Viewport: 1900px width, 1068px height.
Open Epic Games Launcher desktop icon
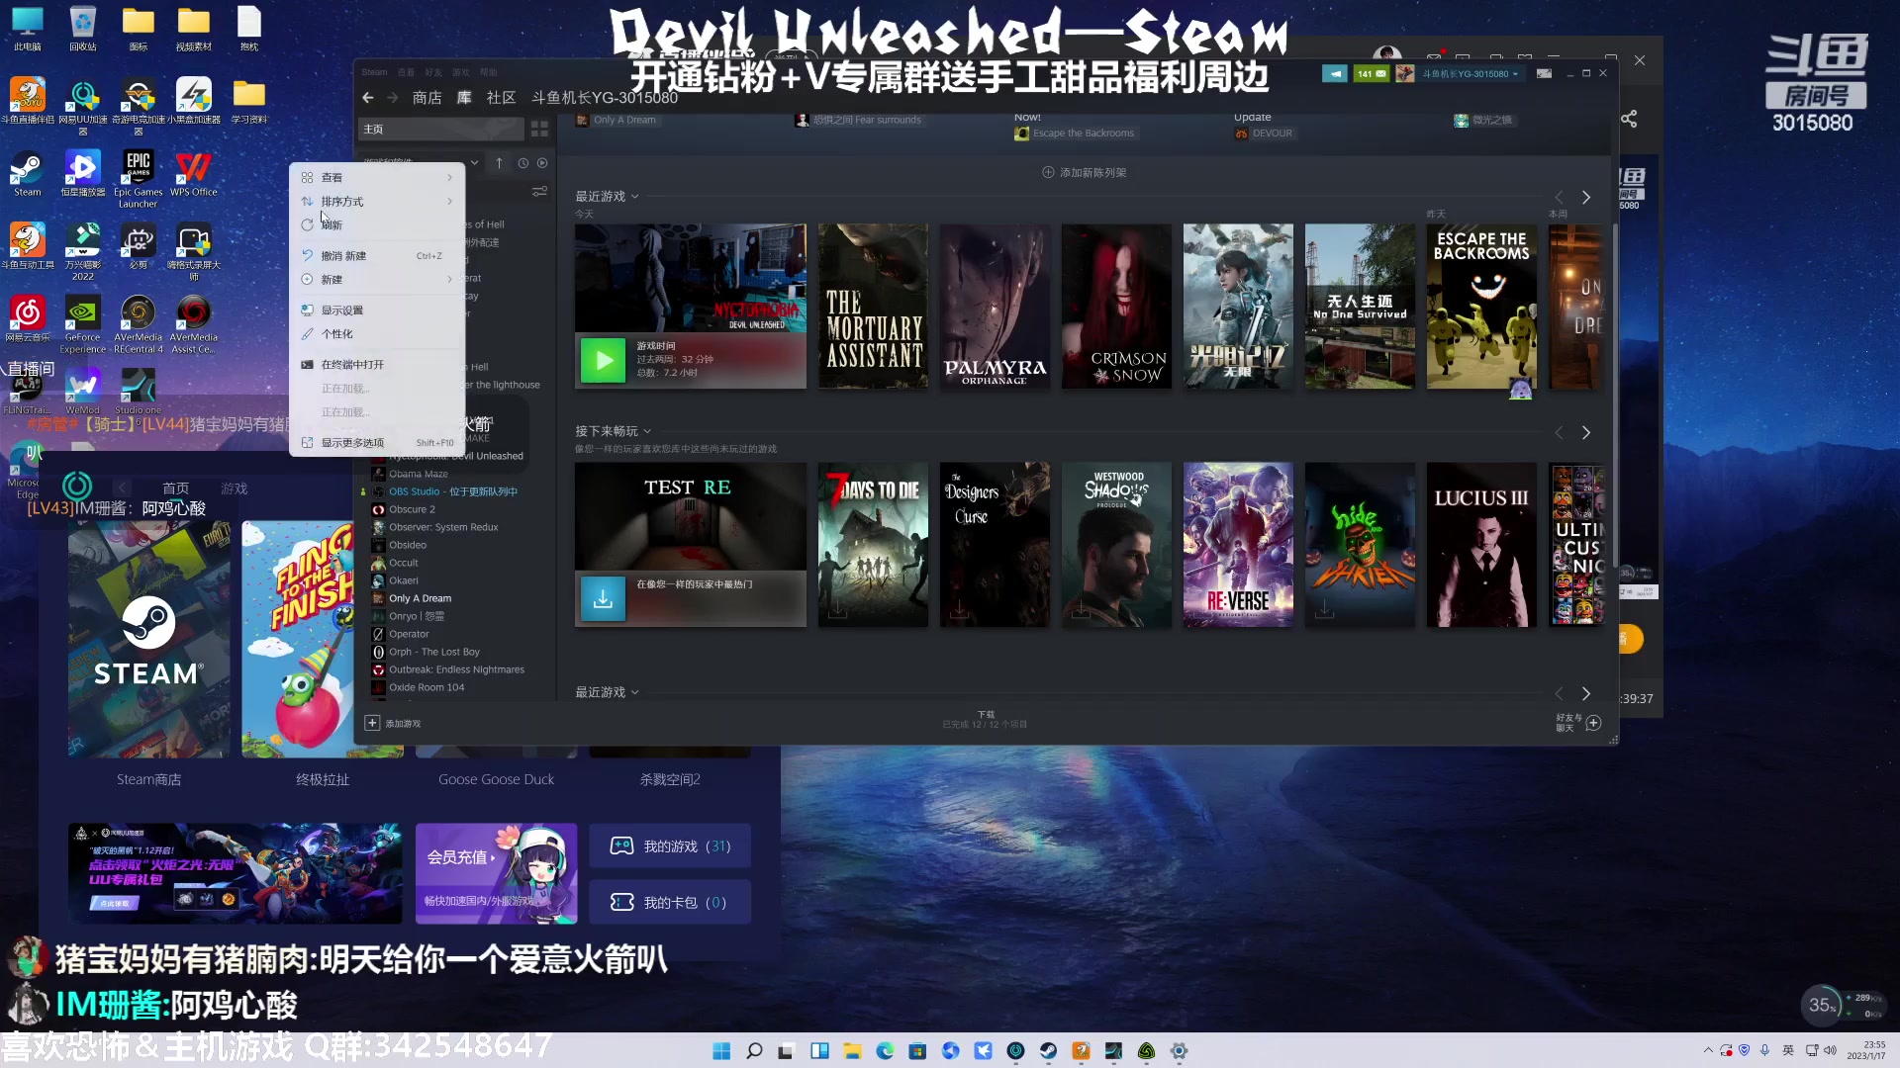tap(138, 179)
